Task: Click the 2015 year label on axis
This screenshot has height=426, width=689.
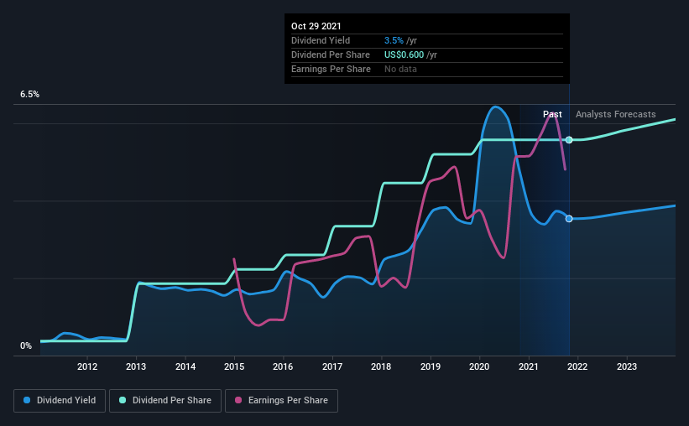Action: pos(234,366)
